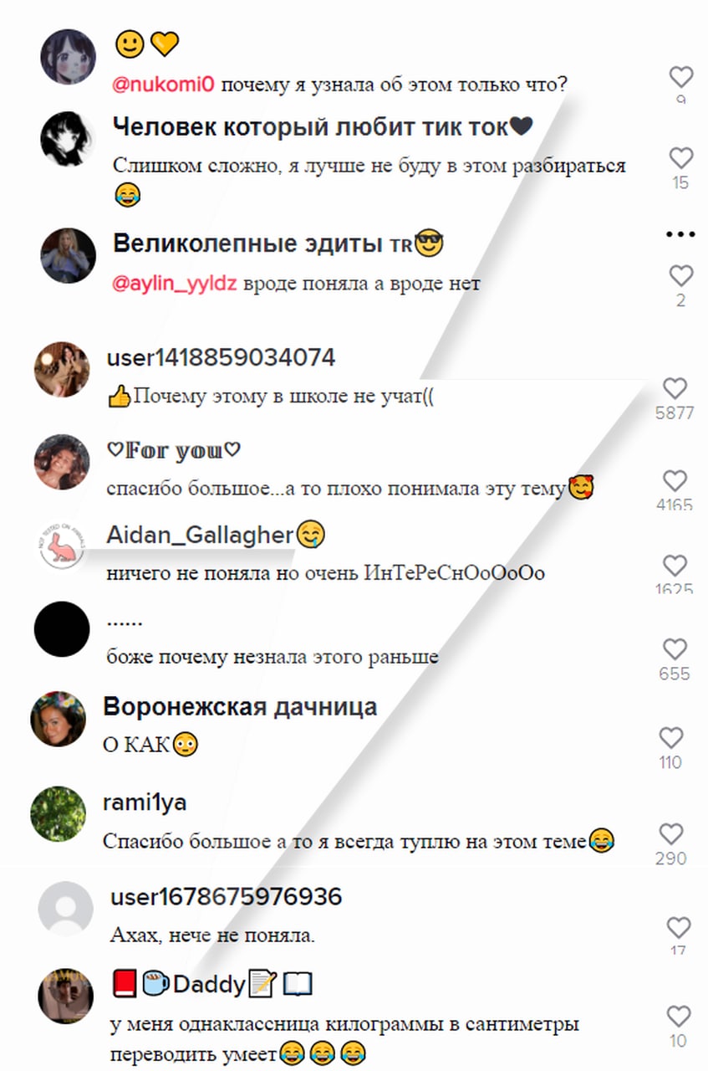Viewport: 708px width, 1071px height.
Task: Like Воронежская дачница's comment
Action: pyautogui.click(x=671, y=737)
